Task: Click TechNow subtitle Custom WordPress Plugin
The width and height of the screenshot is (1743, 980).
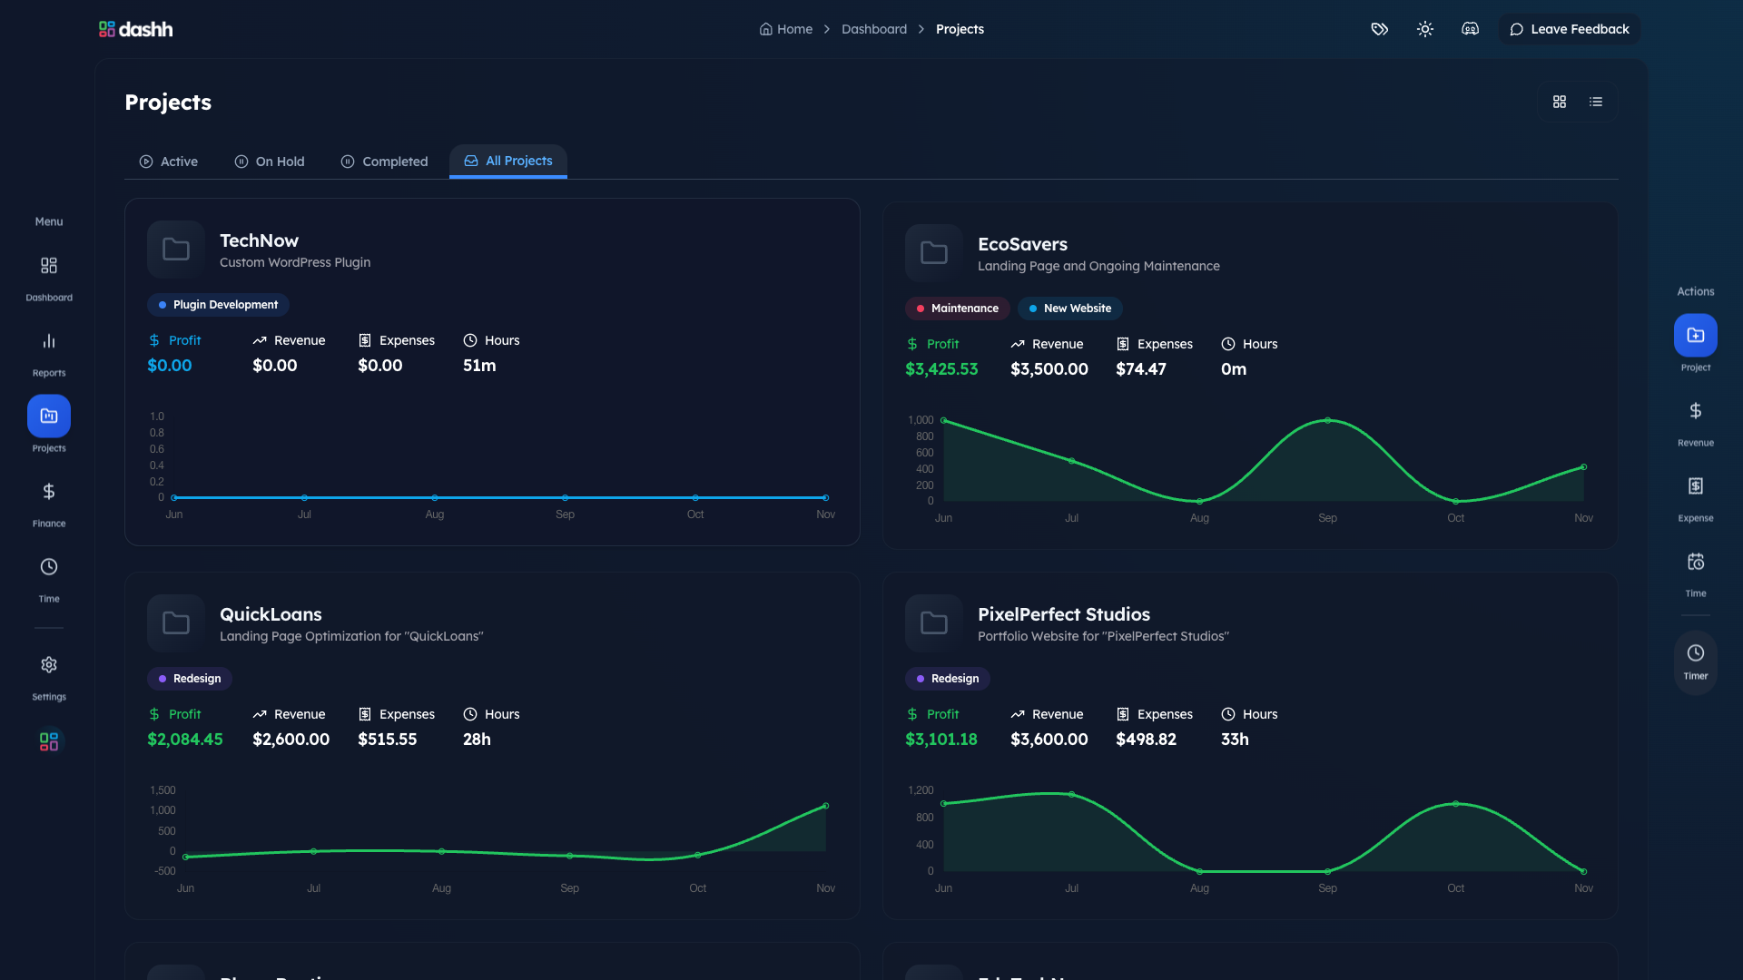Action: 295,262
